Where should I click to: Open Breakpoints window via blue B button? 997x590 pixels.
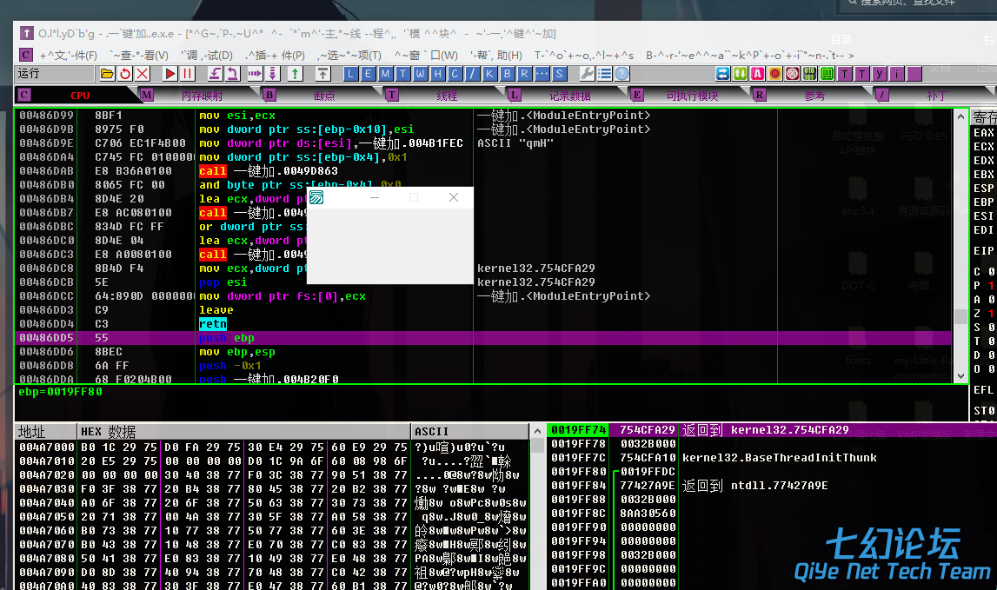[x=507, y=74]
